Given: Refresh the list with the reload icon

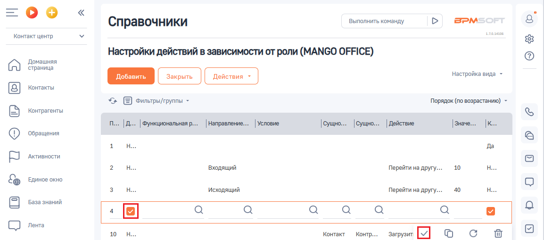Looking at the screenshot, I should click(x=113, y=101).
